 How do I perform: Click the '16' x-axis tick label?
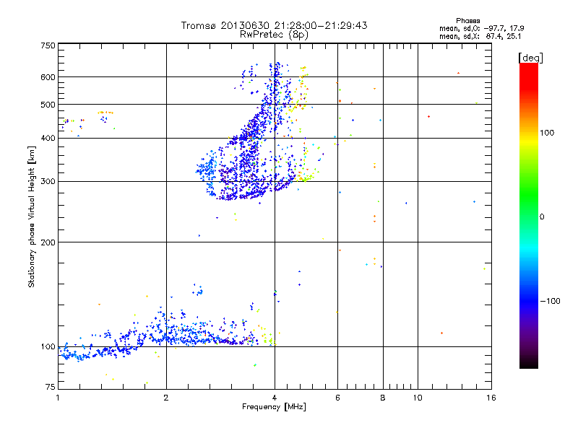[491, 398]
